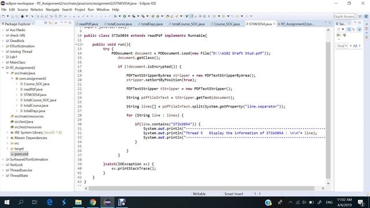
Task: Expand the JRE System Library node
Action: point(8,132)
